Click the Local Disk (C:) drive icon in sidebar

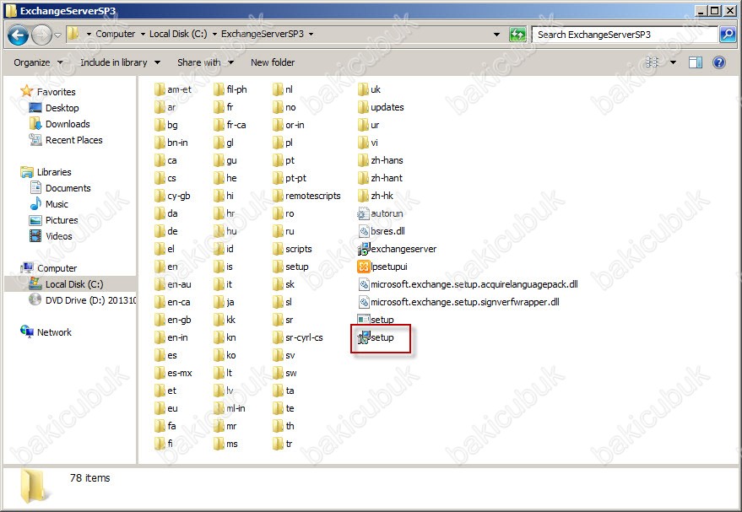pyautogui.click(x=35, y=283)
